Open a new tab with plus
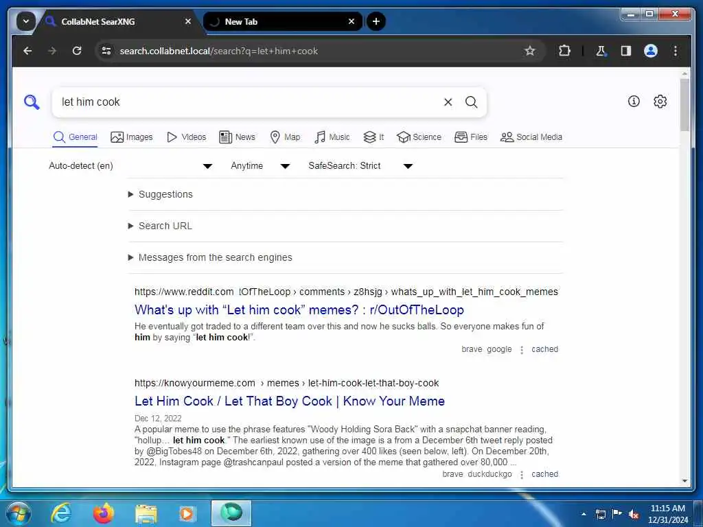Viewport: 703px width, 527px height. [x=376, y=21]
